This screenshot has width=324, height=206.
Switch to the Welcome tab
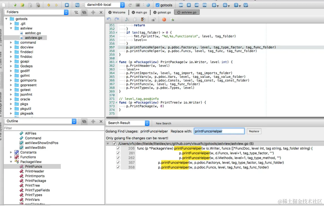[117, 13]
